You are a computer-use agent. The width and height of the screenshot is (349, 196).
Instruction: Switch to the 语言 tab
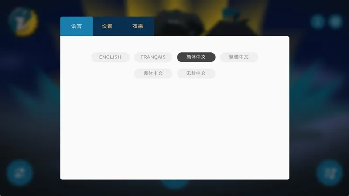tap(77, 26)
